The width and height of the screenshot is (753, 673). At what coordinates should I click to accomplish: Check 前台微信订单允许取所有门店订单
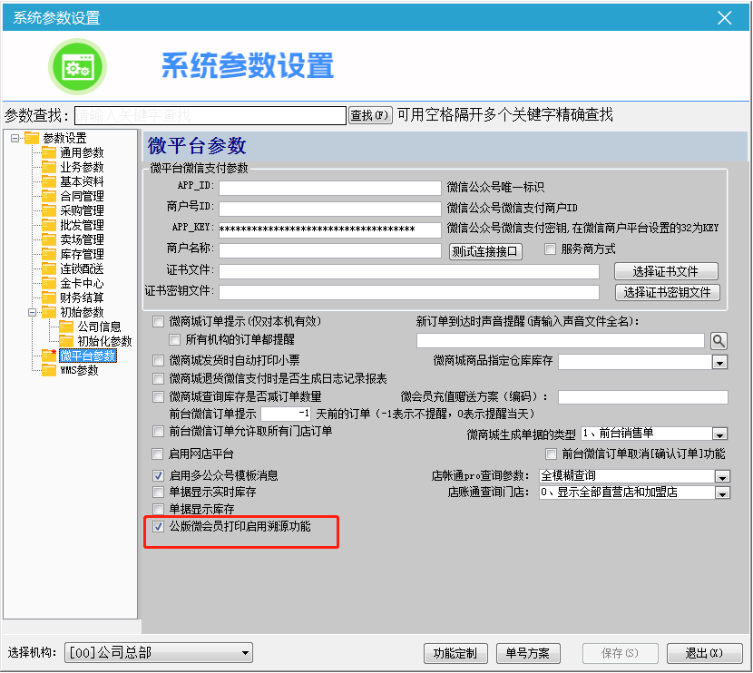(158, 431)
